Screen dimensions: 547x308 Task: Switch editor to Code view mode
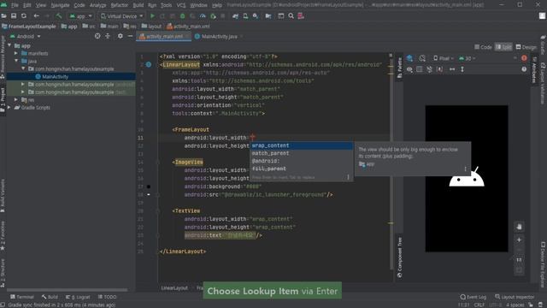click(483, 47)
